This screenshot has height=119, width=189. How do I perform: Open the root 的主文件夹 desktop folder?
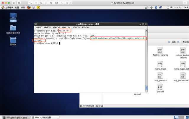(13, 30)
